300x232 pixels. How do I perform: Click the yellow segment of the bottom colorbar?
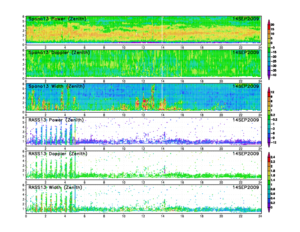click(x=269, y=173)
